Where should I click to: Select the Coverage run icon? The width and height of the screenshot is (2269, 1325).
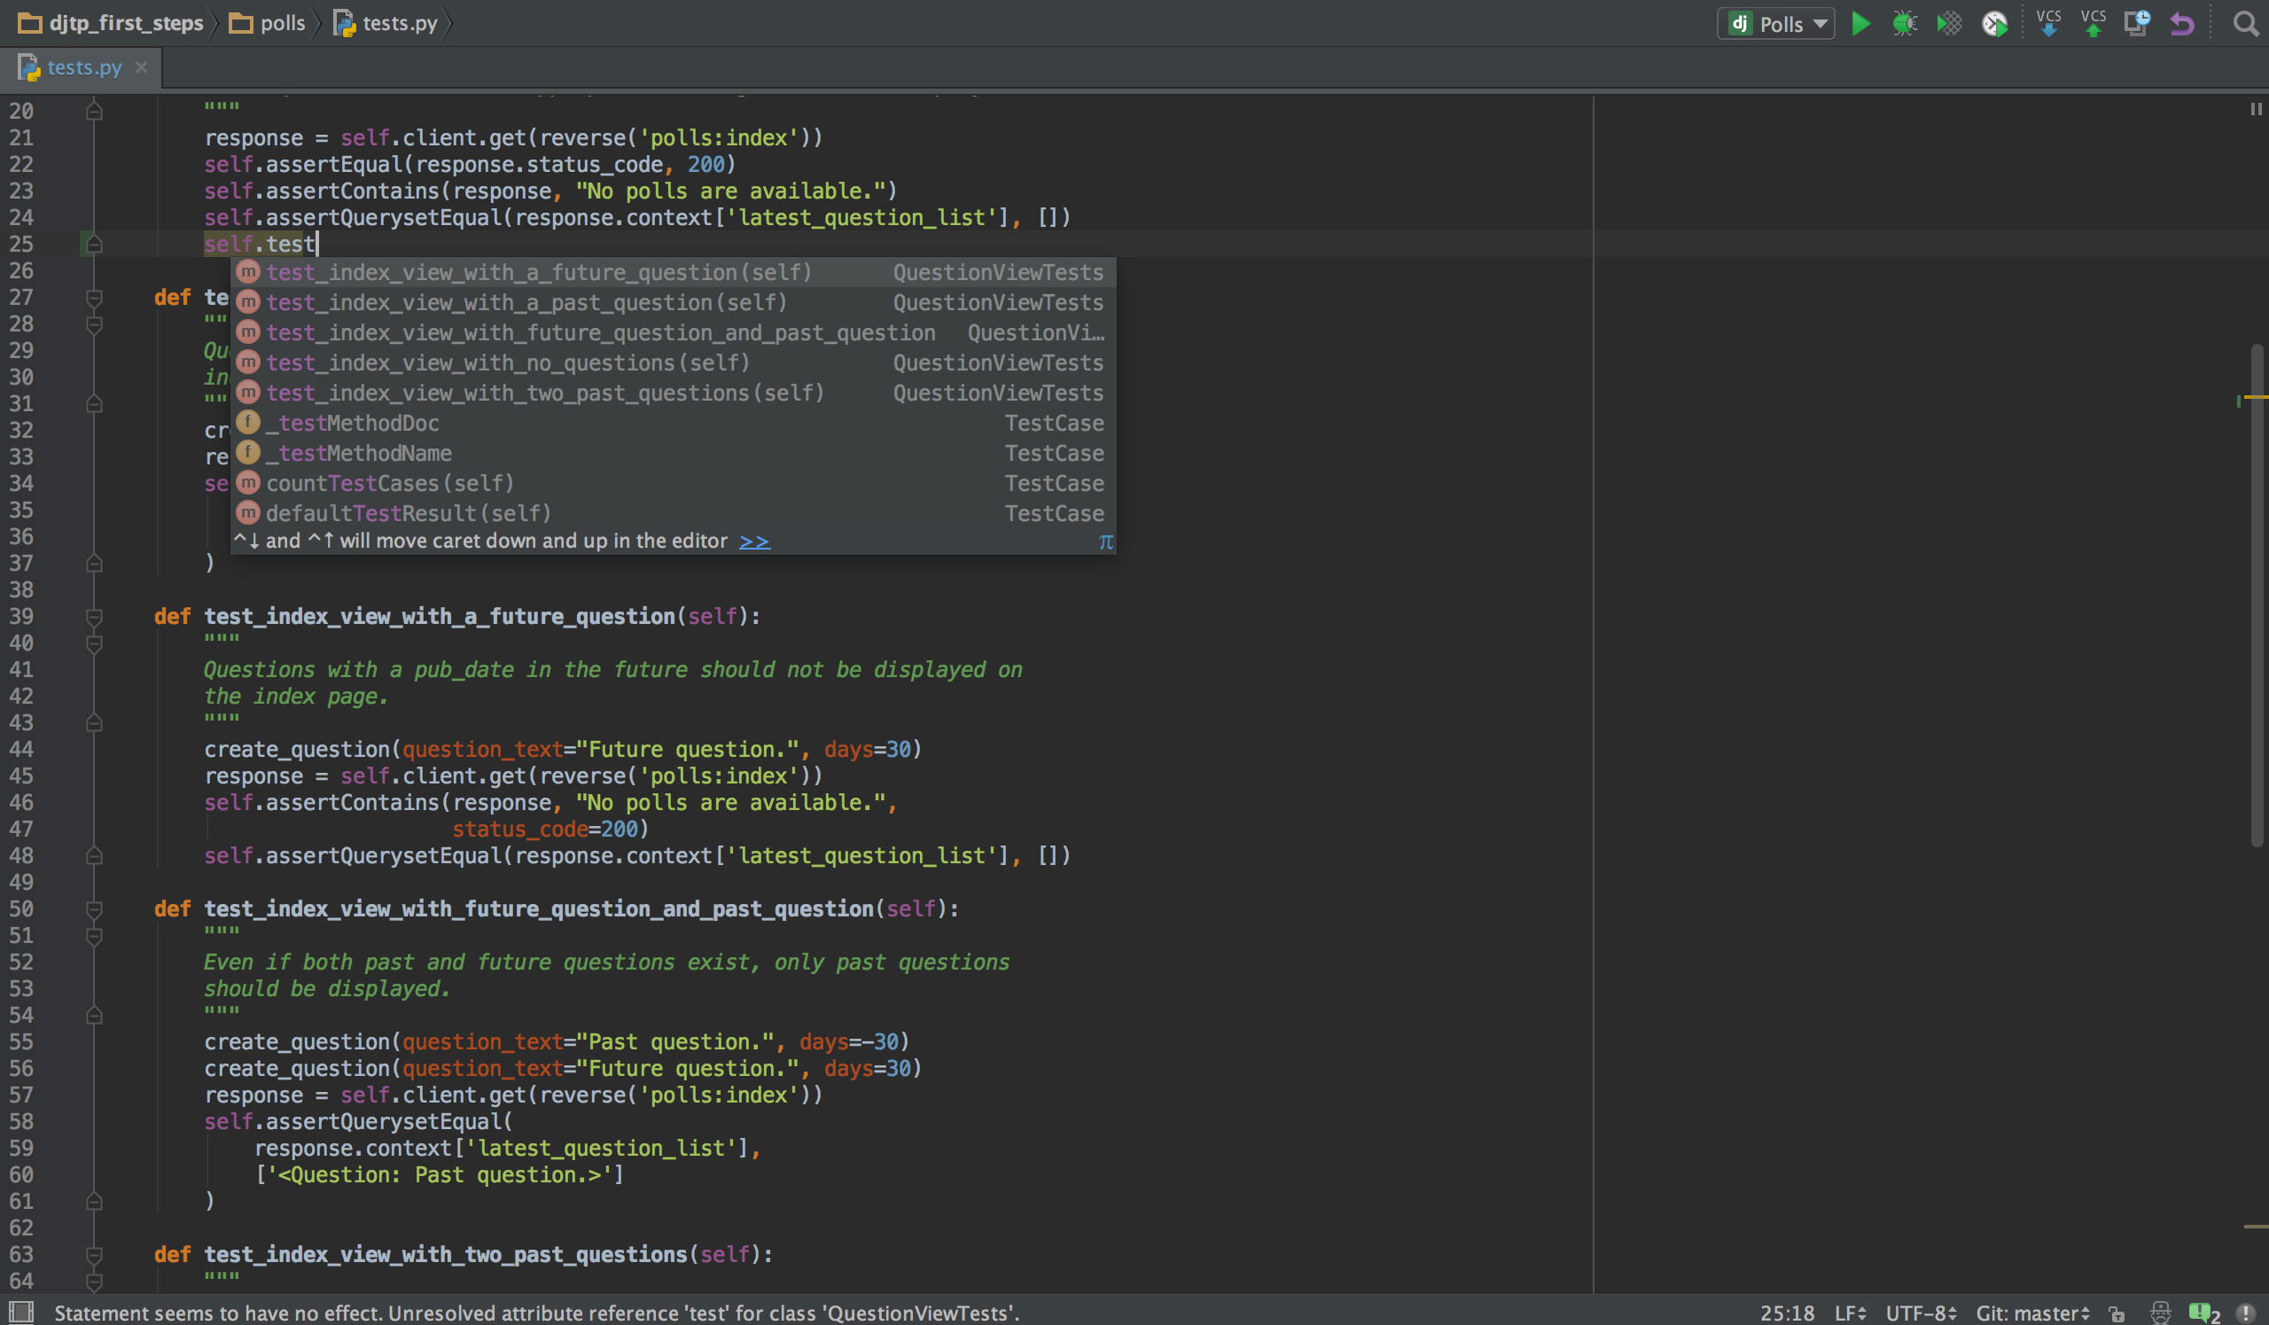(x=1945, y=22)
